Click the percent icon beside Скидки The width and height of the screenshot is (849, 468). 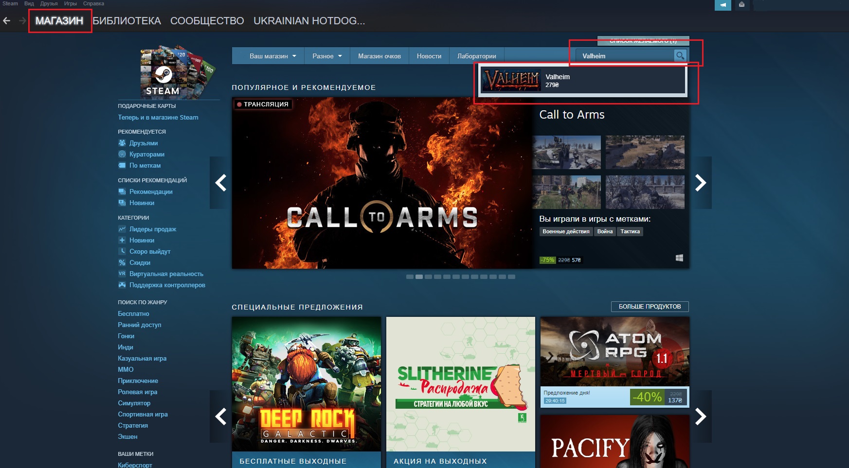tap(122, 262)
